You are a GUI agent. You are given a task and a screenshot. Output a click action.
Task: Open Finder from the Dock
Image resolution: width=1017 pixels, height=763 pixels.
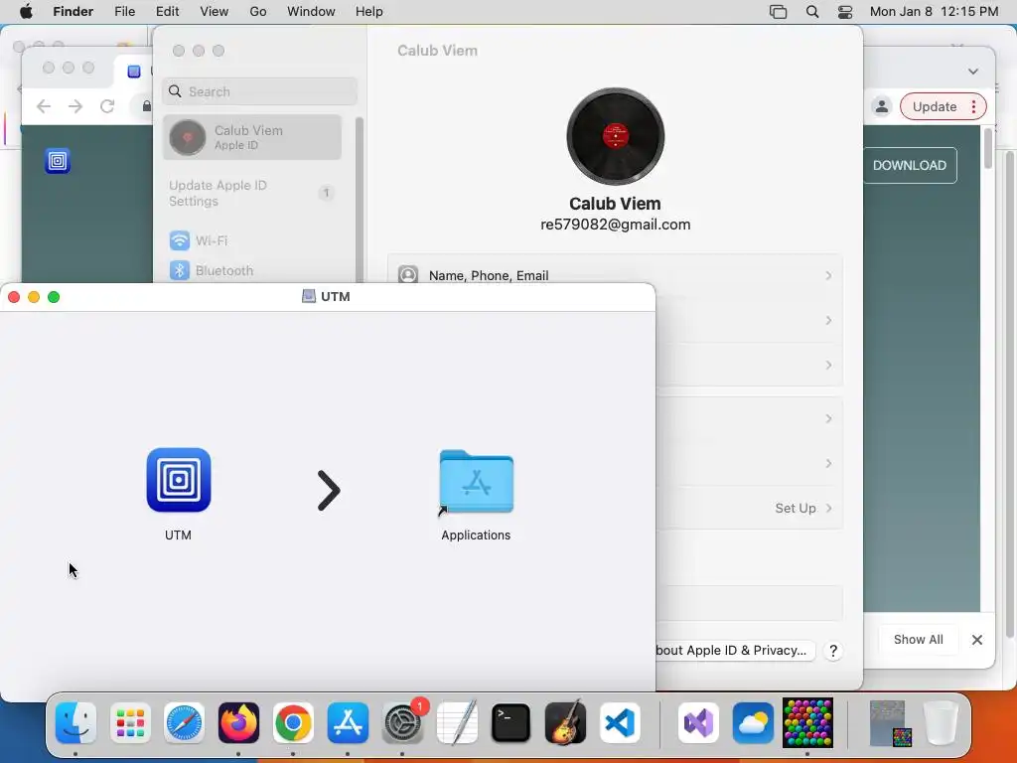coord(75,723)
